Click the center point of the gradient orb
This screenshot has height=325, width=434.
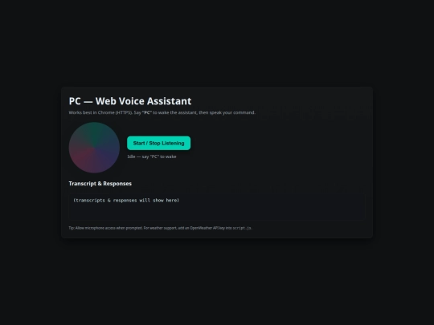coord(94,148)
